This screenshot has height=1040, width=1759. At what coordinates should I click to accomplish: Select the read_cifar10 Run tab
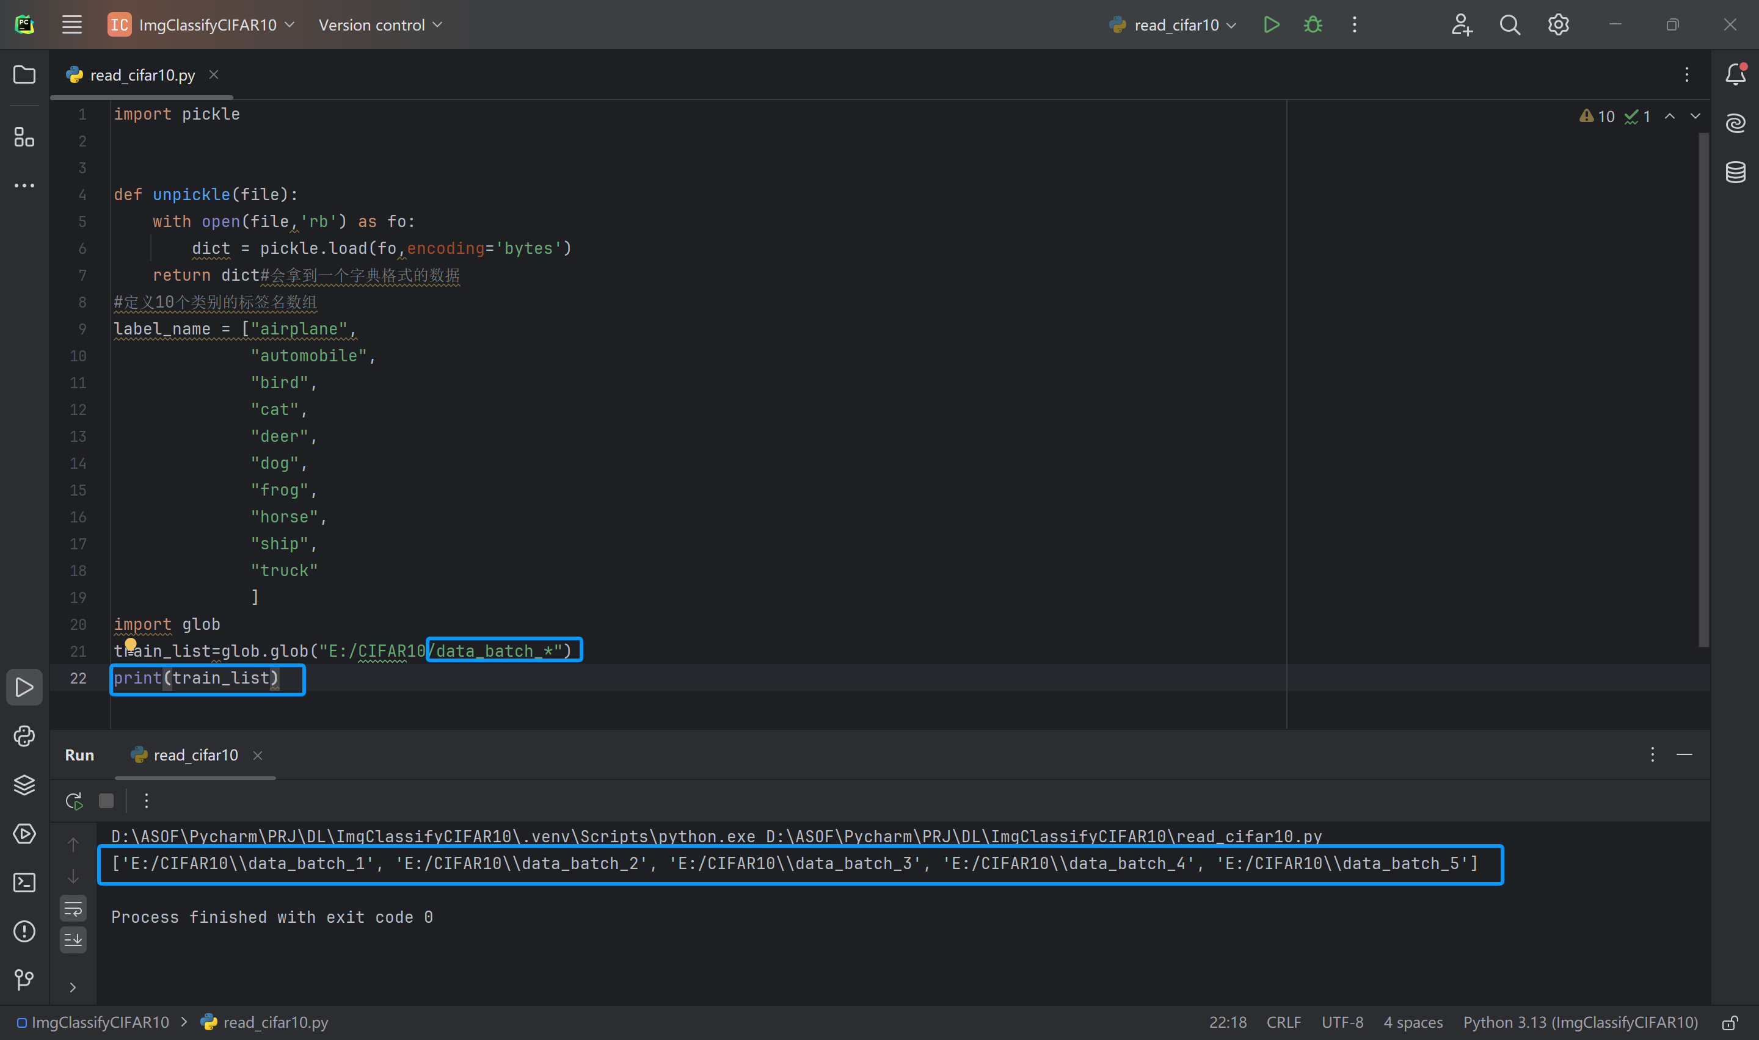(x=195, y=755)
